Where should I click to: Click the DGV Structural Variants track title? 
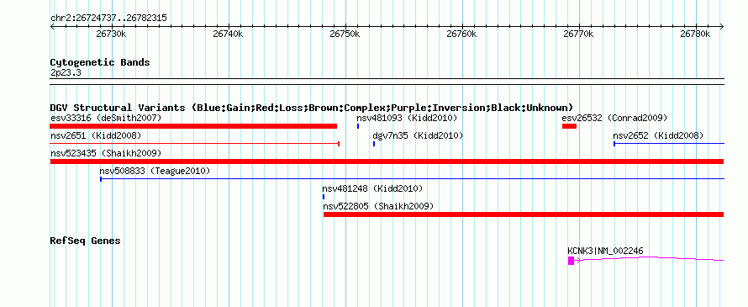click(312, 108)
